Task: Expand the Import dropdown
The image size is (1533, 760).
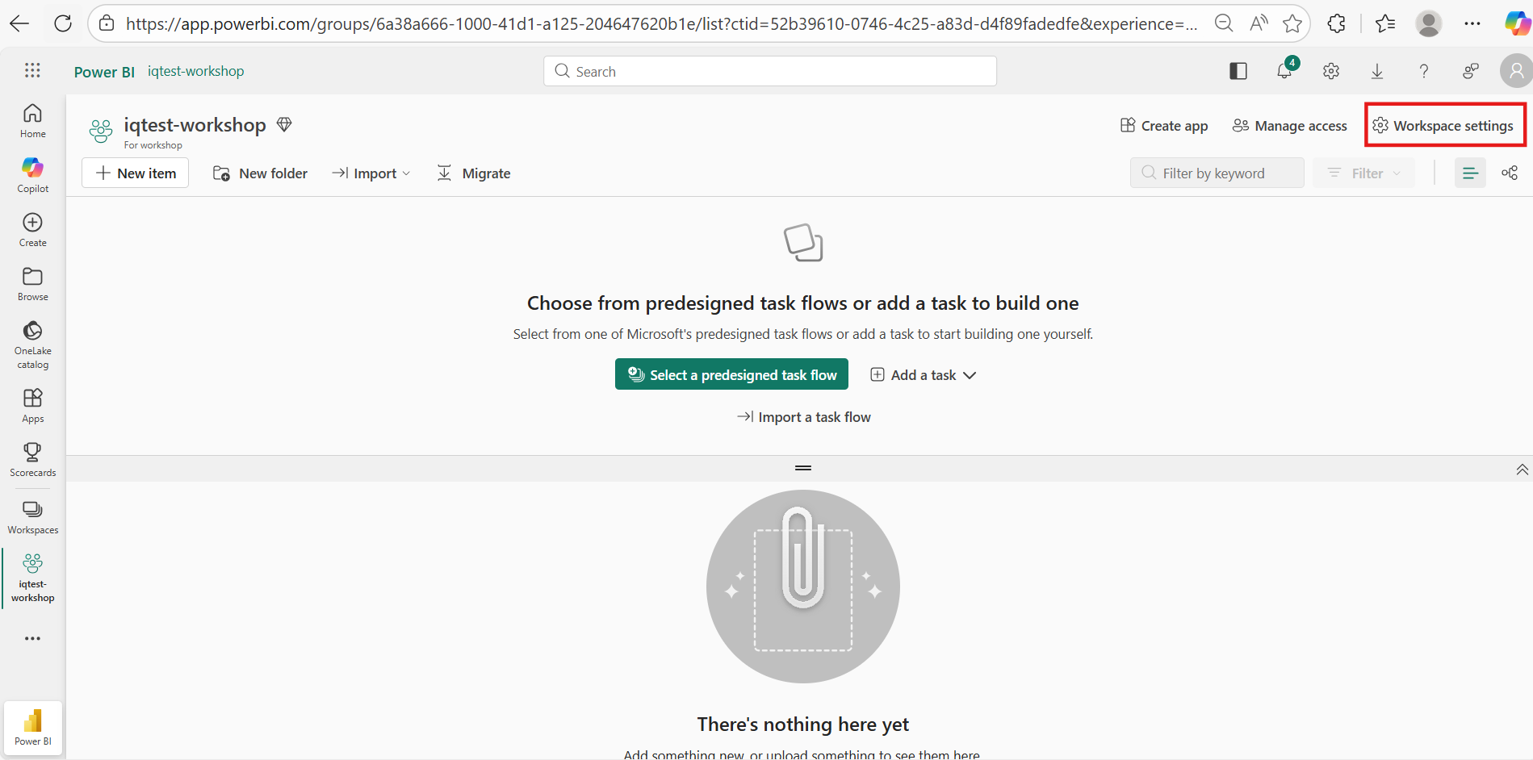Action: [x=371, y=173]
